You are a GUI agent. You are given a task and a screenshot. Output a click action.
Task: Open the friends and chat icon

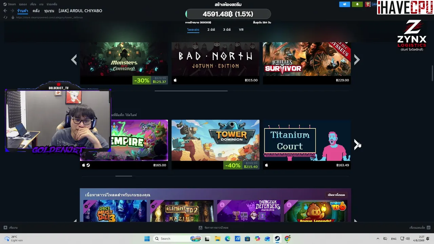(429, 228)
